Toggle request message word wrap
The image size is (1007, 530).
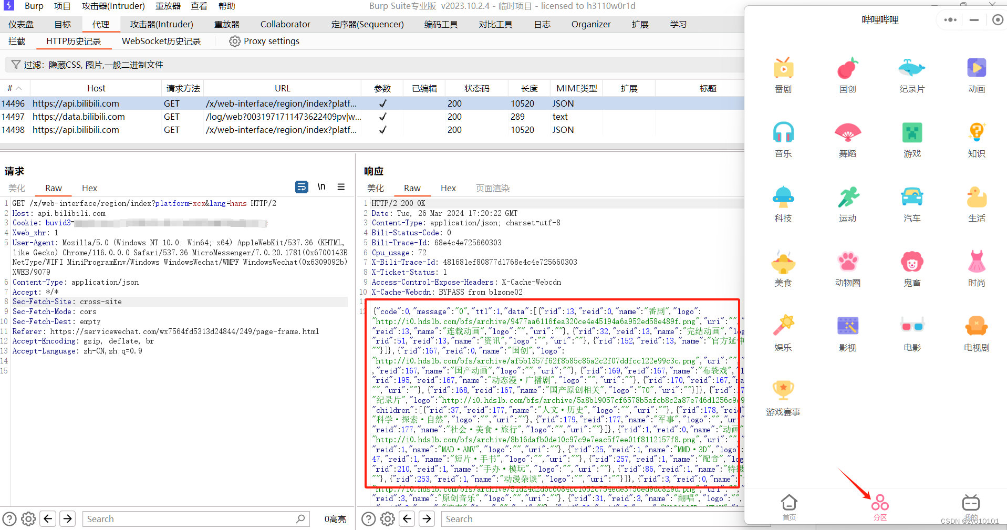(302, 187)
